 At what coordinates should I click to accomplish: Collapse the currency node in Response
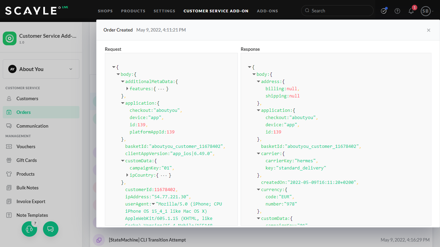258,189
